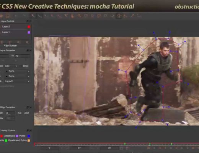Viewport: 199px width, 153px height.
Task: Undock the Edge Properties panel
Action: 28,107
